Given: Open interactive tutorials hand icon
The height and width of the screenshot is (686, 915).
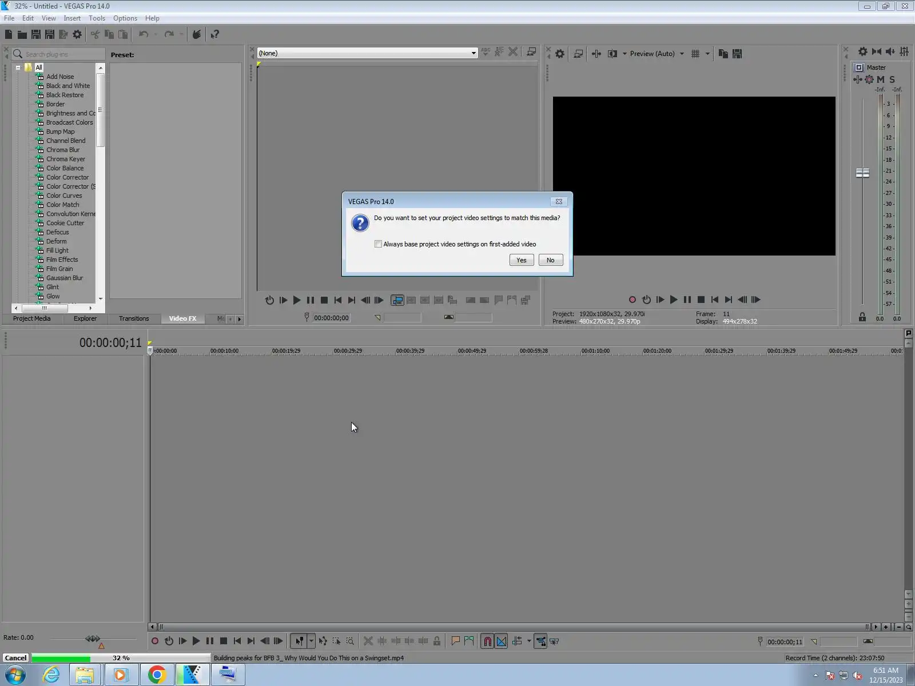Looking at the screenshot, I should [197, 35].
